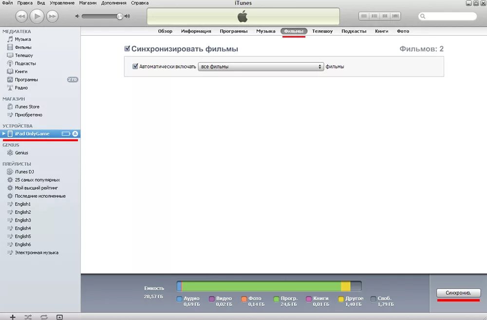Open the Файл menu
487x320 pixels.
(x=7, y=3)
